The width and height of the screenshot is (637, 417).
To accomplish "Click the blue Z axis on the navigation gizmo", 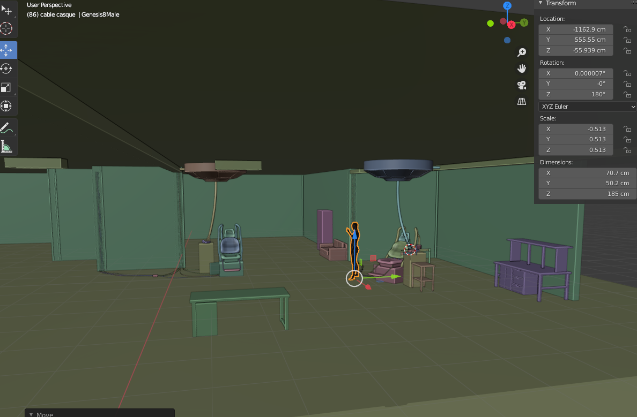I will [x=507, y=6].
